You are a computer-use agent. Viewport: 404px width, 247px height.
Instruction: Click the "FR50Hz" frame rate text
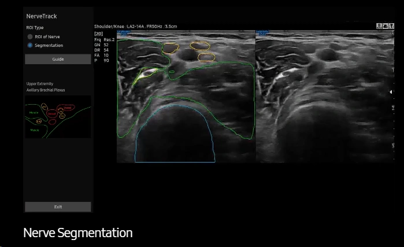(154, 26)
